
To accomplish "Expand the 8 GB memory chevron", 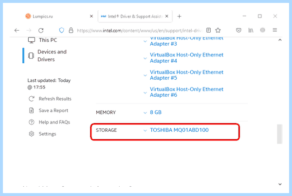I will [x=145, y=113].
